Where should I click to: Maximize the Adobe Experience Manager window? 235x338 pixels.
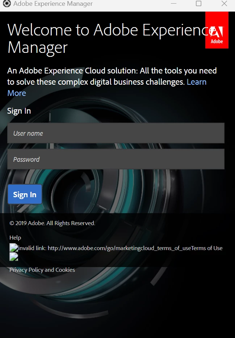click(x=198, y=4)
